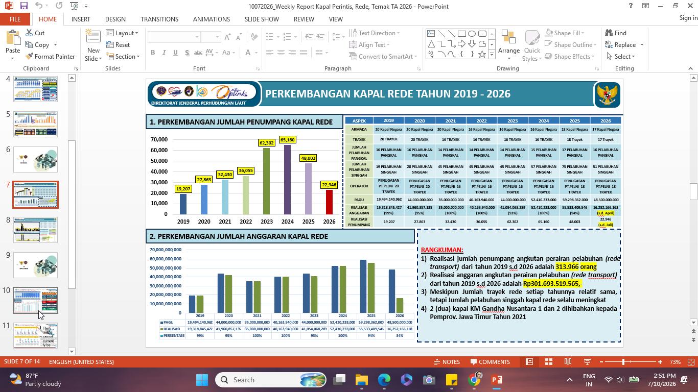The height and width of the screenshot is (392, 698).
Task: Toggle the Comments pane
Action: 490,362
